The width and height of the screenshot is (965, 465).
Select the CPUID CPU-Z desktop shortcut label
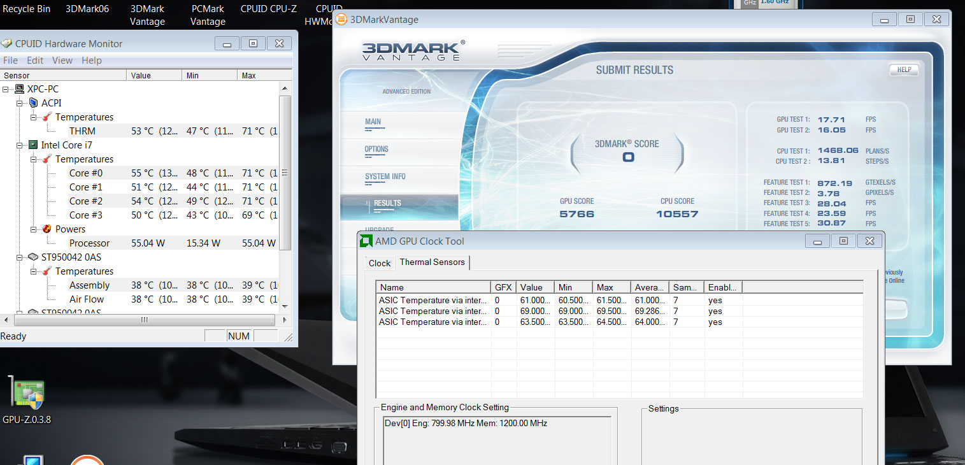pyautogui.click(x=269, y=9)
